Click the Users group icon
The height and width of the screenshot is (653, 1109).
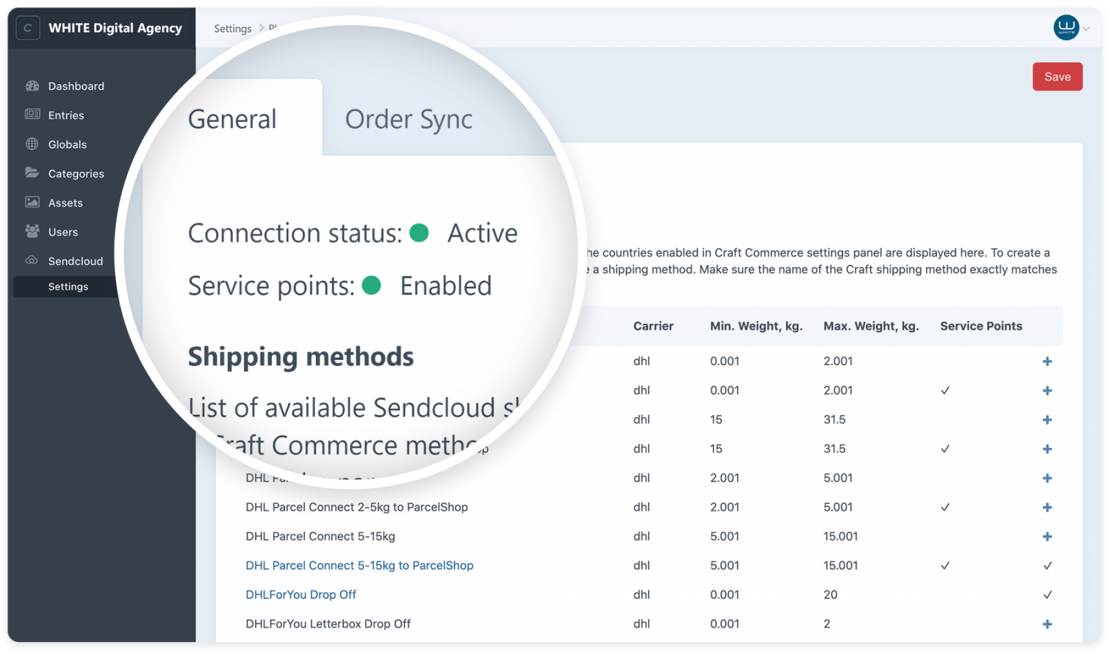(x=32, y=231)
